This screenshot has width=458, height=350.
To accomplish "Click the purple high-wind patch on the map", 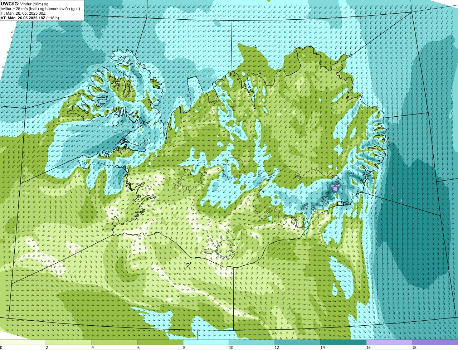I will click(x=335, y=187).
